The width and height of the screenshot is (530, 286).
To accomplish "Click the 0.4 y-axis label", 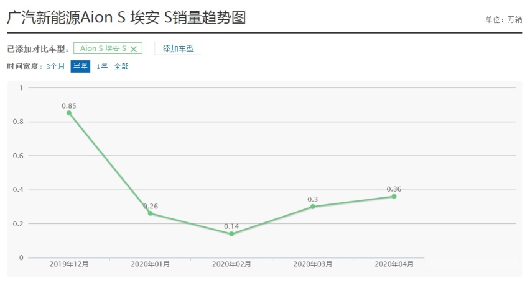I will (x=18, y=190).
